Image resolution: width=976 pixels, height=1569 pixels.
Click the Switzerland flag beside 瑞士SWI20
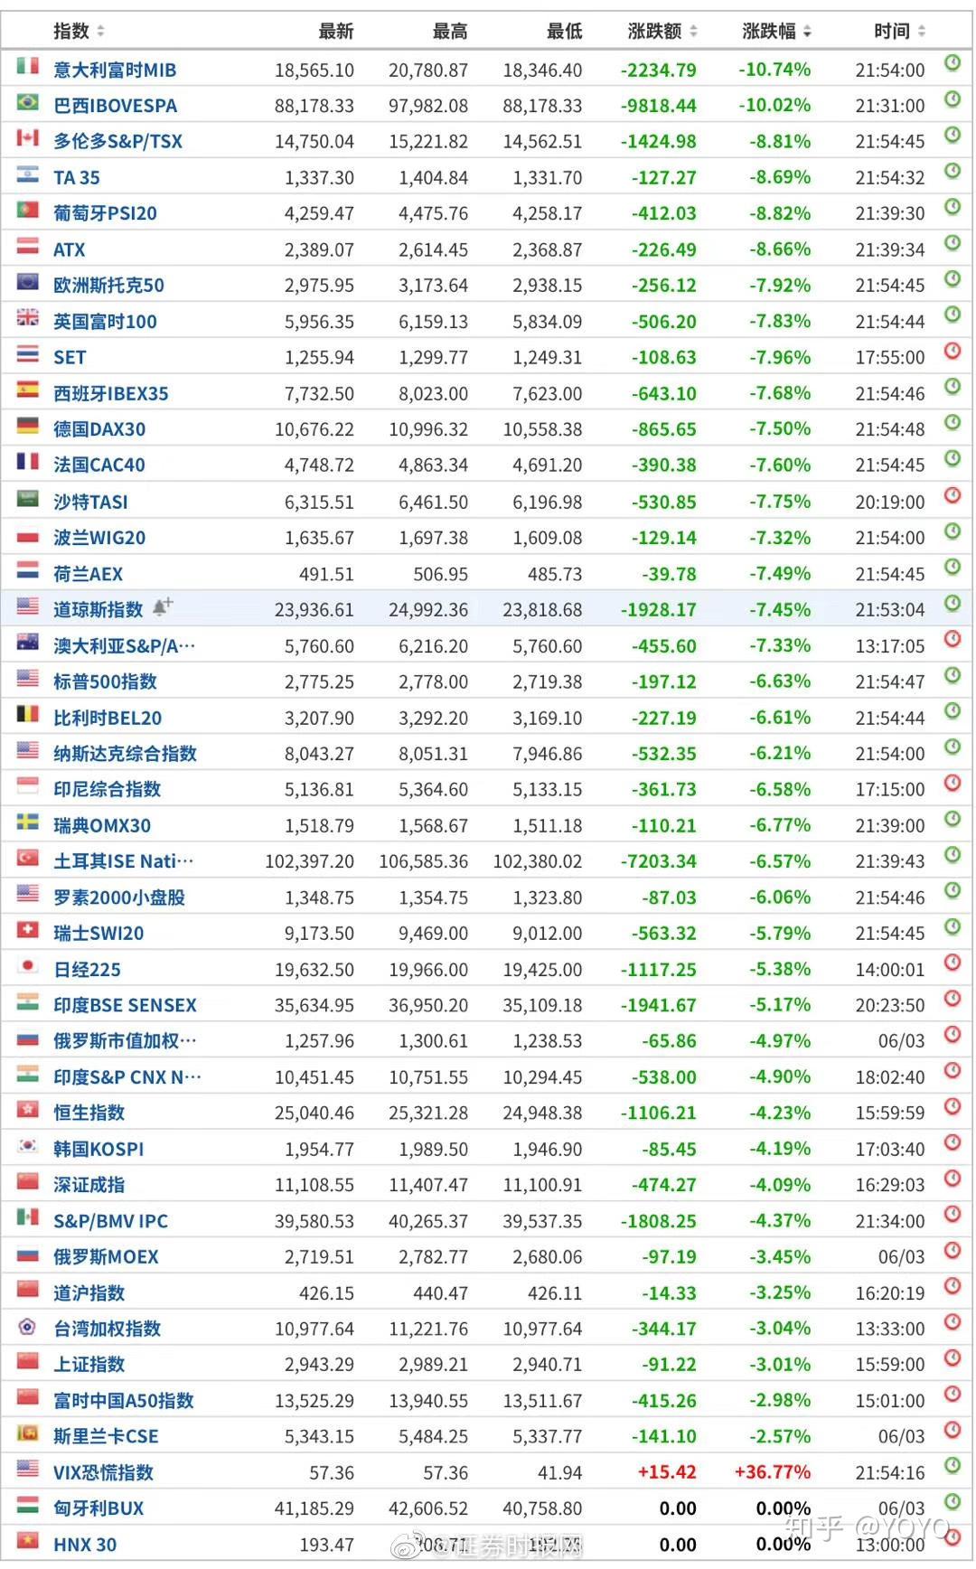[28, 931]
